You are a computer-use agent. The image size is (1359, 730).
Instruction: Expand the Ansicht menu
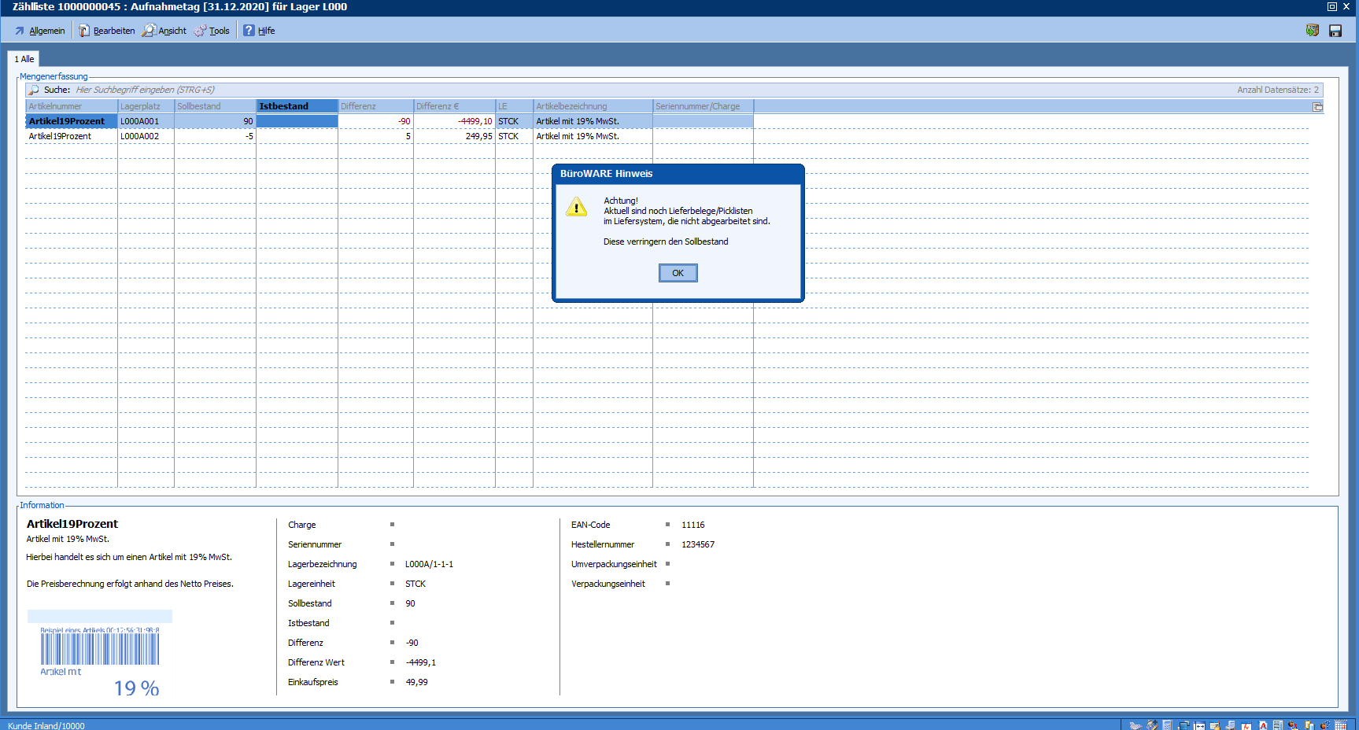[165, 31]
